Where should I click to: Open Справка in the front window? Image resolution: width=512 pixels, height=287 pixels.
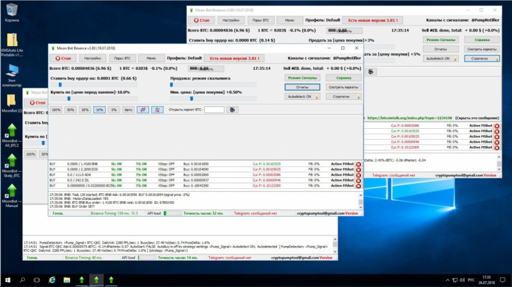coord(344,78)
